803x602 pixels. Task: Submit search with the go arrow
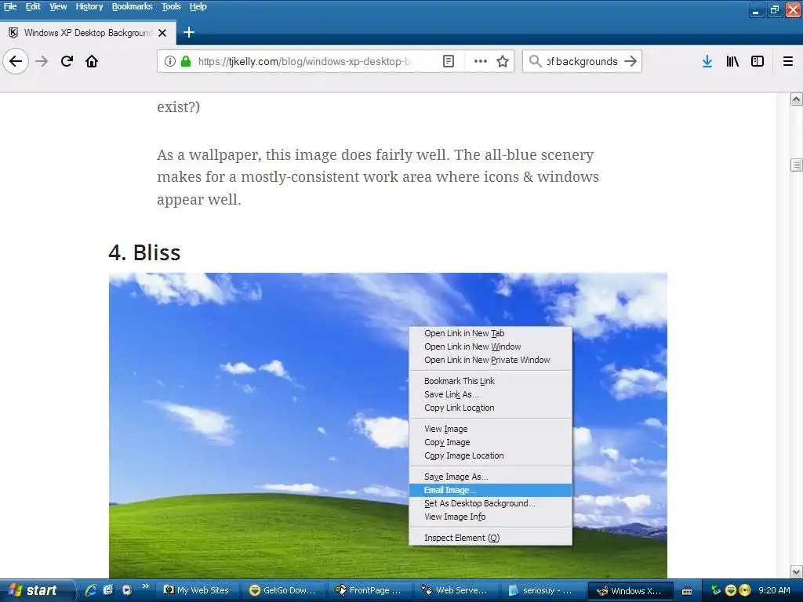pyautogui.click(x=630, y=61)
